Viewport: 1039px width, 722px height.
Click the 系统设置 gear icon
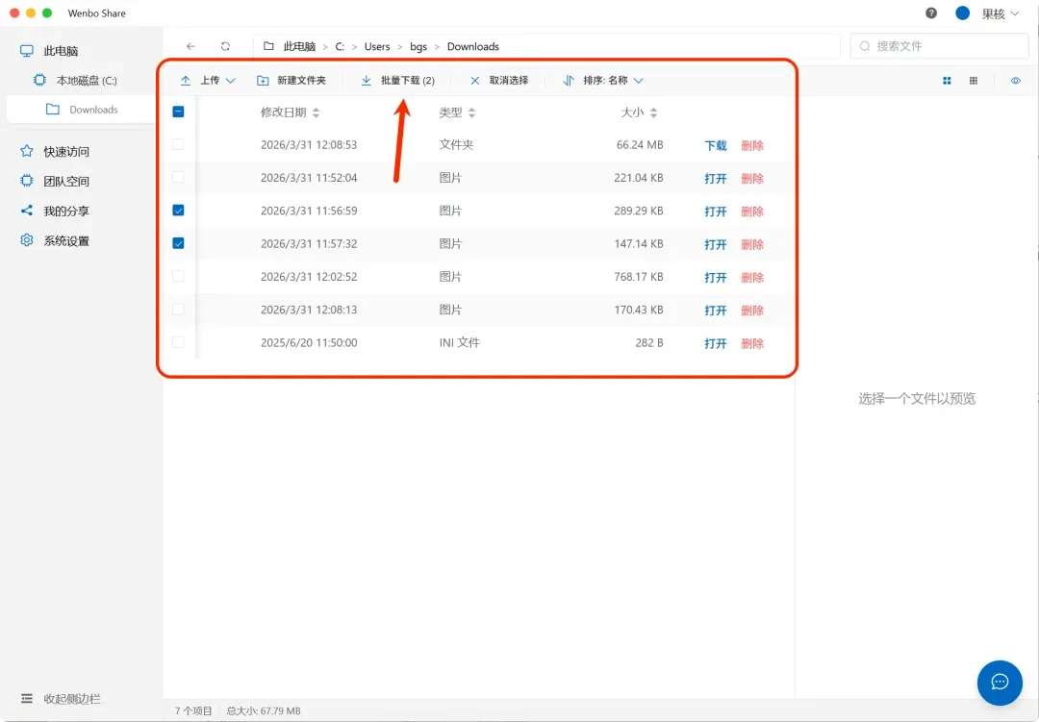pos(27,239)
